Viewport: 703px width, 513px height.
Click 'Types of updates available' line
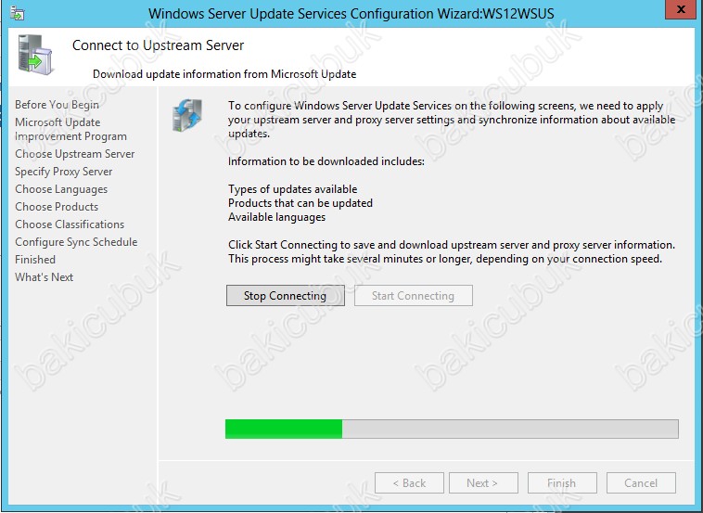[x=293, y=189]
